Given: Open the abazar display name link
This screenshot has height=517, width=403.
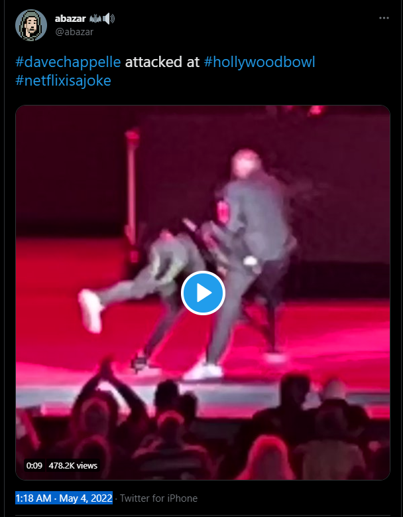Looking at the screenshot, I should pos(70,19).
